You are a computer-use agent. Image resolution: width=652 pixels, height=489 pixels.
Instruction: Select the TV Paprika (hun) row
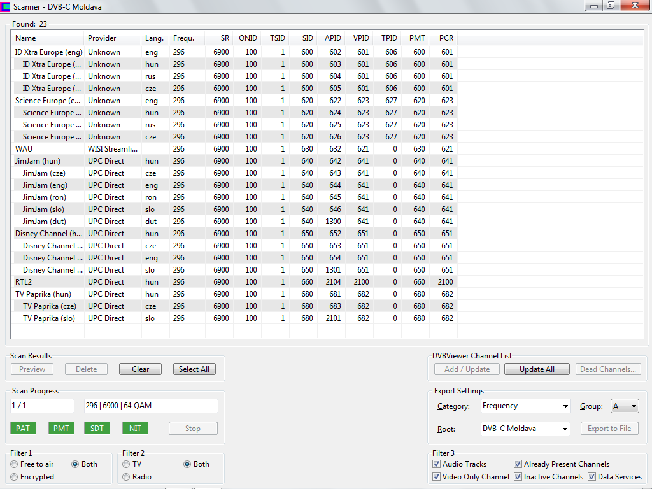pos(234,294)
